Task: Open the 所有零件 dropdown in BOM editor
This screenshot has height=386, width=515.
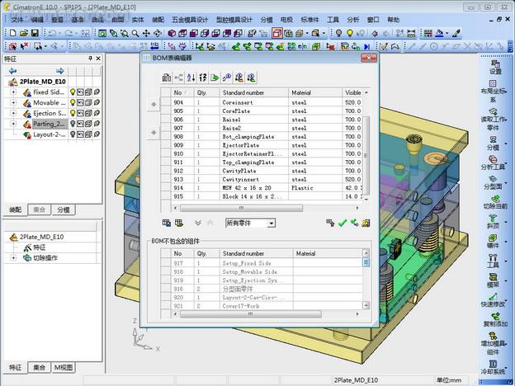Action: tap(272, 224)
